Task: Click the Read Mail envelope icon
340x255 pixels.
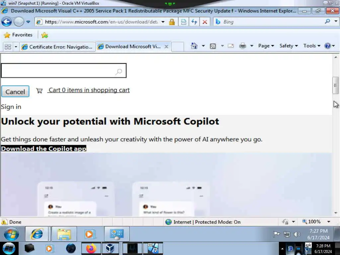Action: [231, 46]
